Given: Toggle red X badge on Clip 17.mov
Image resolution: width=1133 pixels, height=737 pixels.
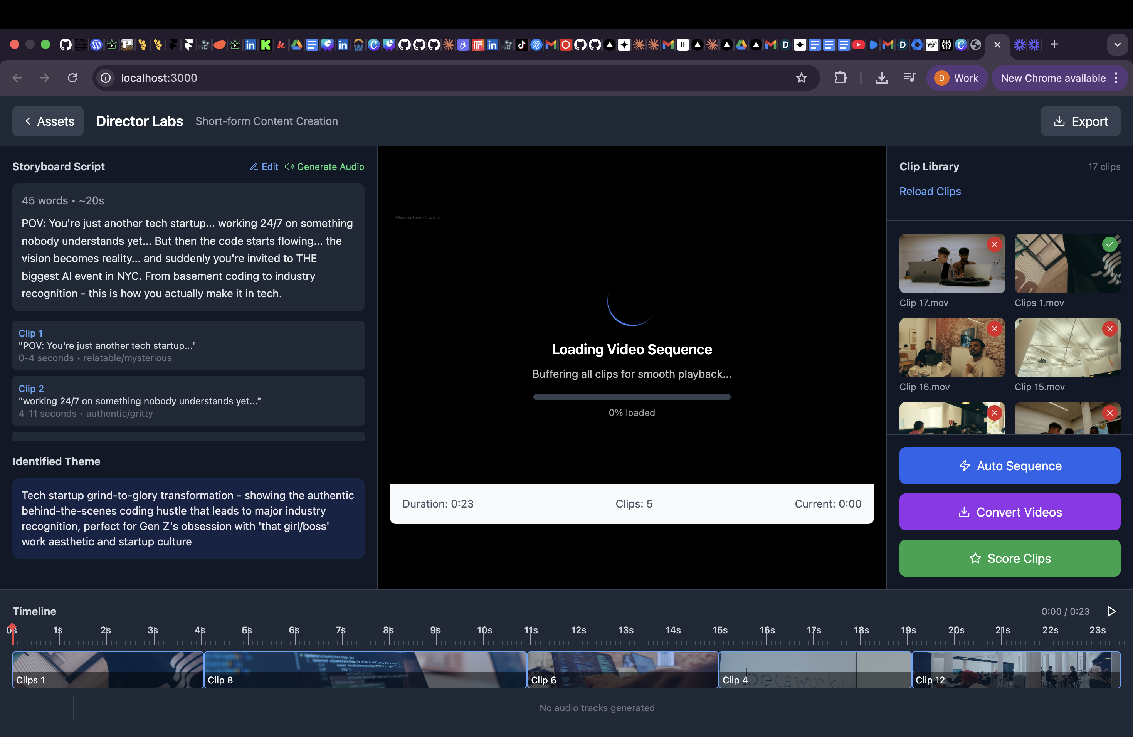Looking at the screenshot, I should click(994, 245).
